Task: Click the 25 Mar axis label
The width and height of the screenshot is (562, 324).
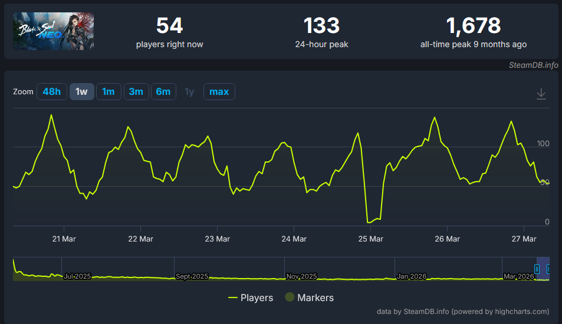Action: coord(370,239)
